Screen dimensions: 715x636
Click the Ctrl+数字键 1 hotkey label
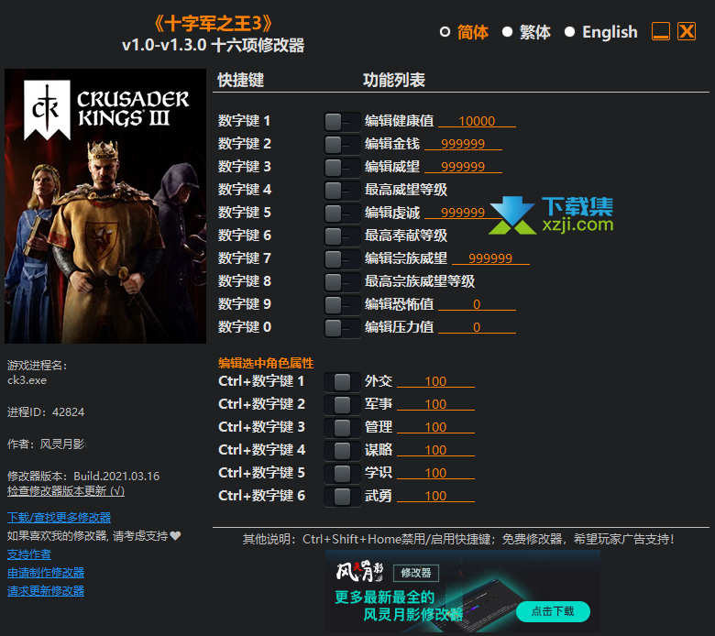click(261, 381)
